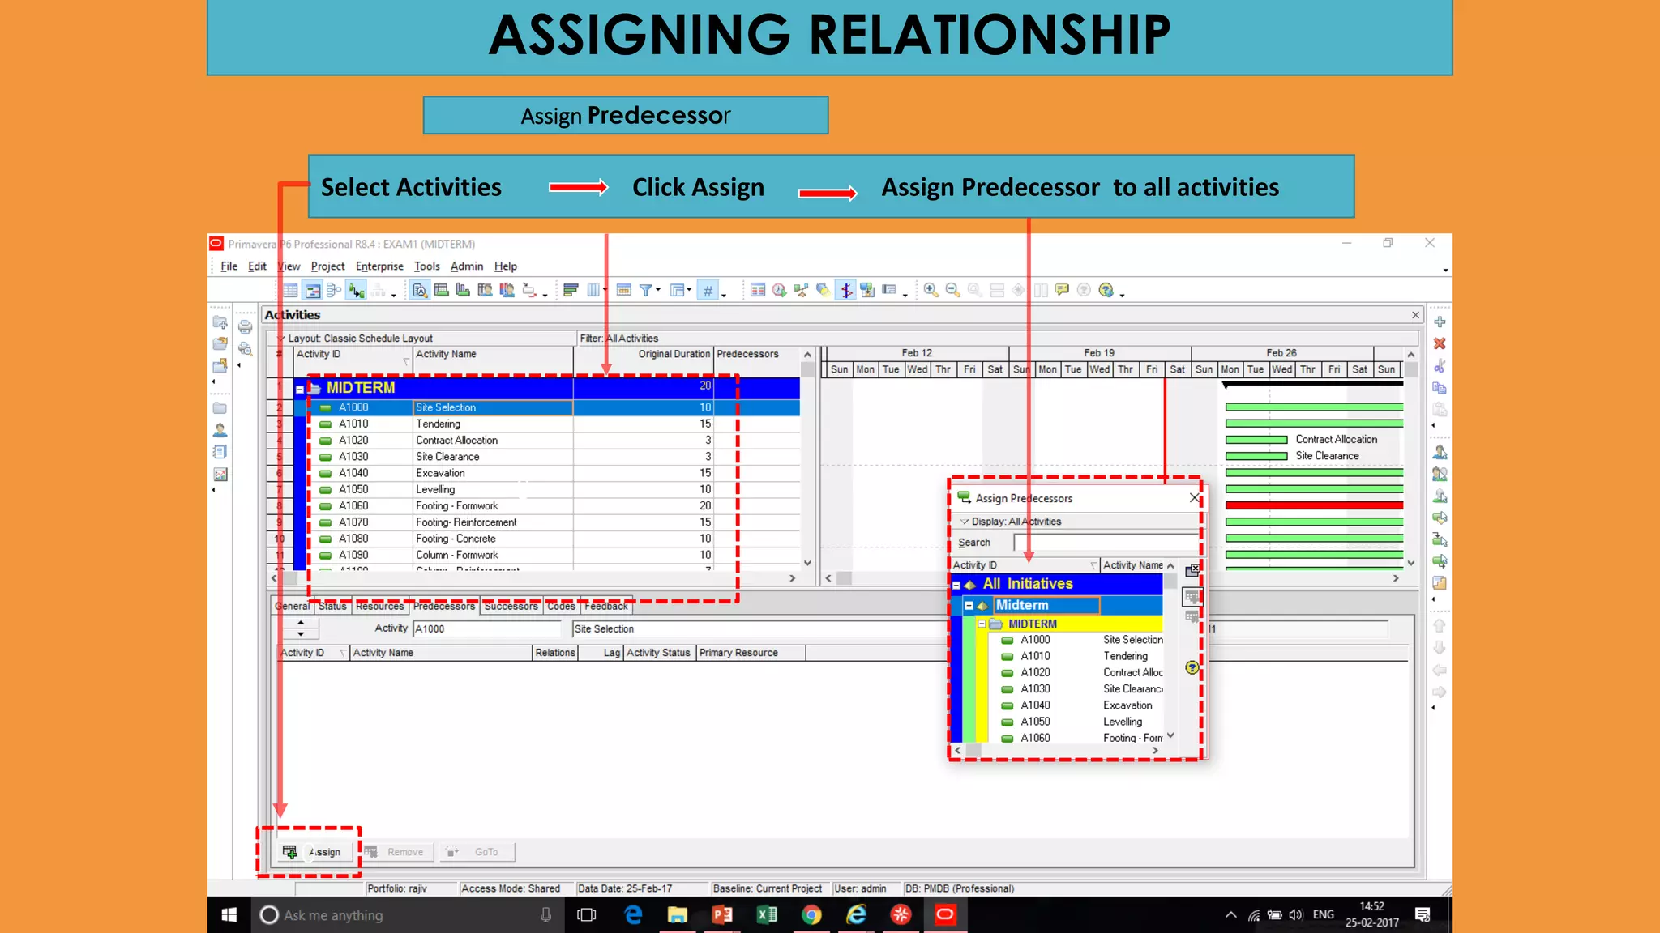Switch to the Successors tab
The height and width of the screenshot is (933, 1660).
pos(511,607)
